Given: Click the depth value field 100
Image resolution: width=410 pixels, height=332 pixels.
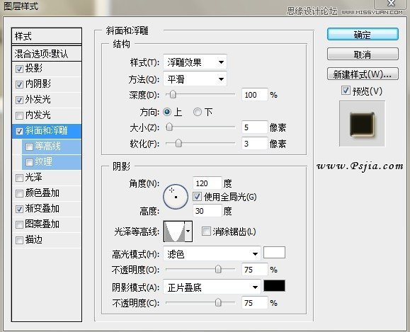Looking at the screenshot, I should 255,95.
